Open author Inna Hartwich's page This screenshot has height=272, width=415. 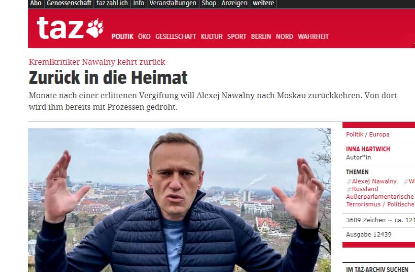(368, 149)
